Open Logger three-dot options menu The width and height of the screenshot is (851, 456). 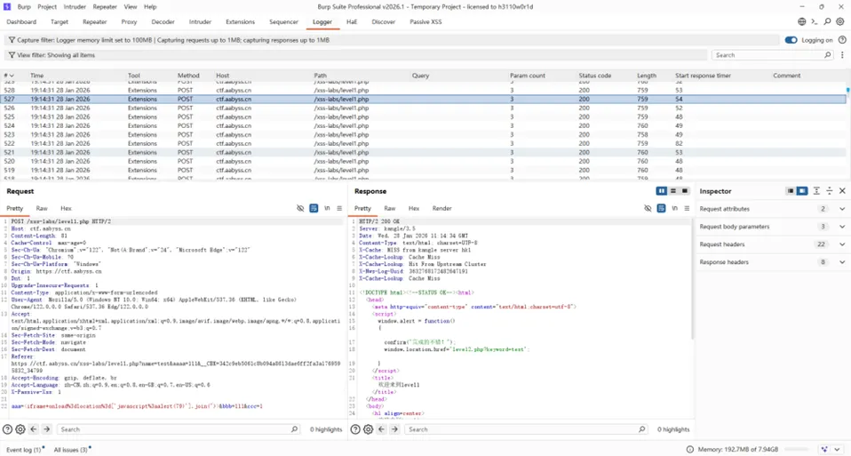(842, 55)
